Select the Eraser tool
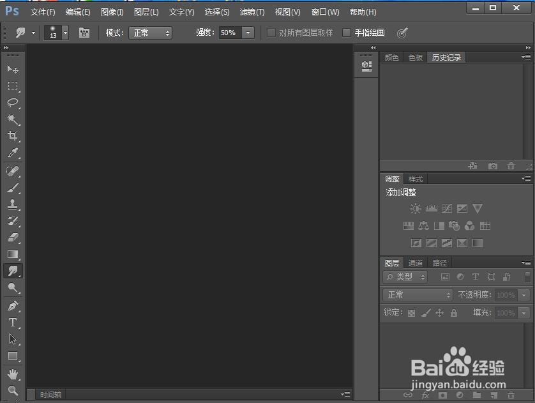 13,238
